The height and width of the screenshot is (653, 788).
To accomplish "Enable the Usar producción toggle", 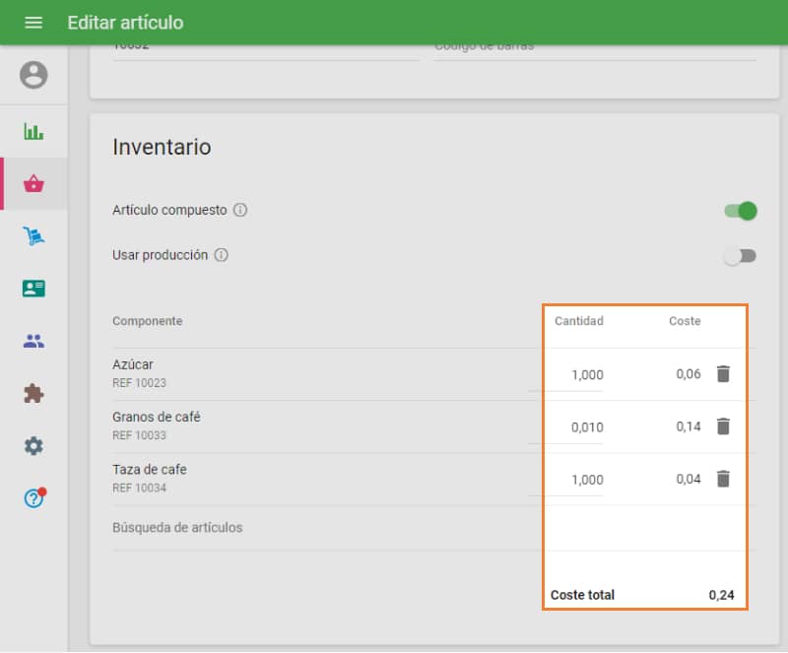I will click(x=739, y=255).
